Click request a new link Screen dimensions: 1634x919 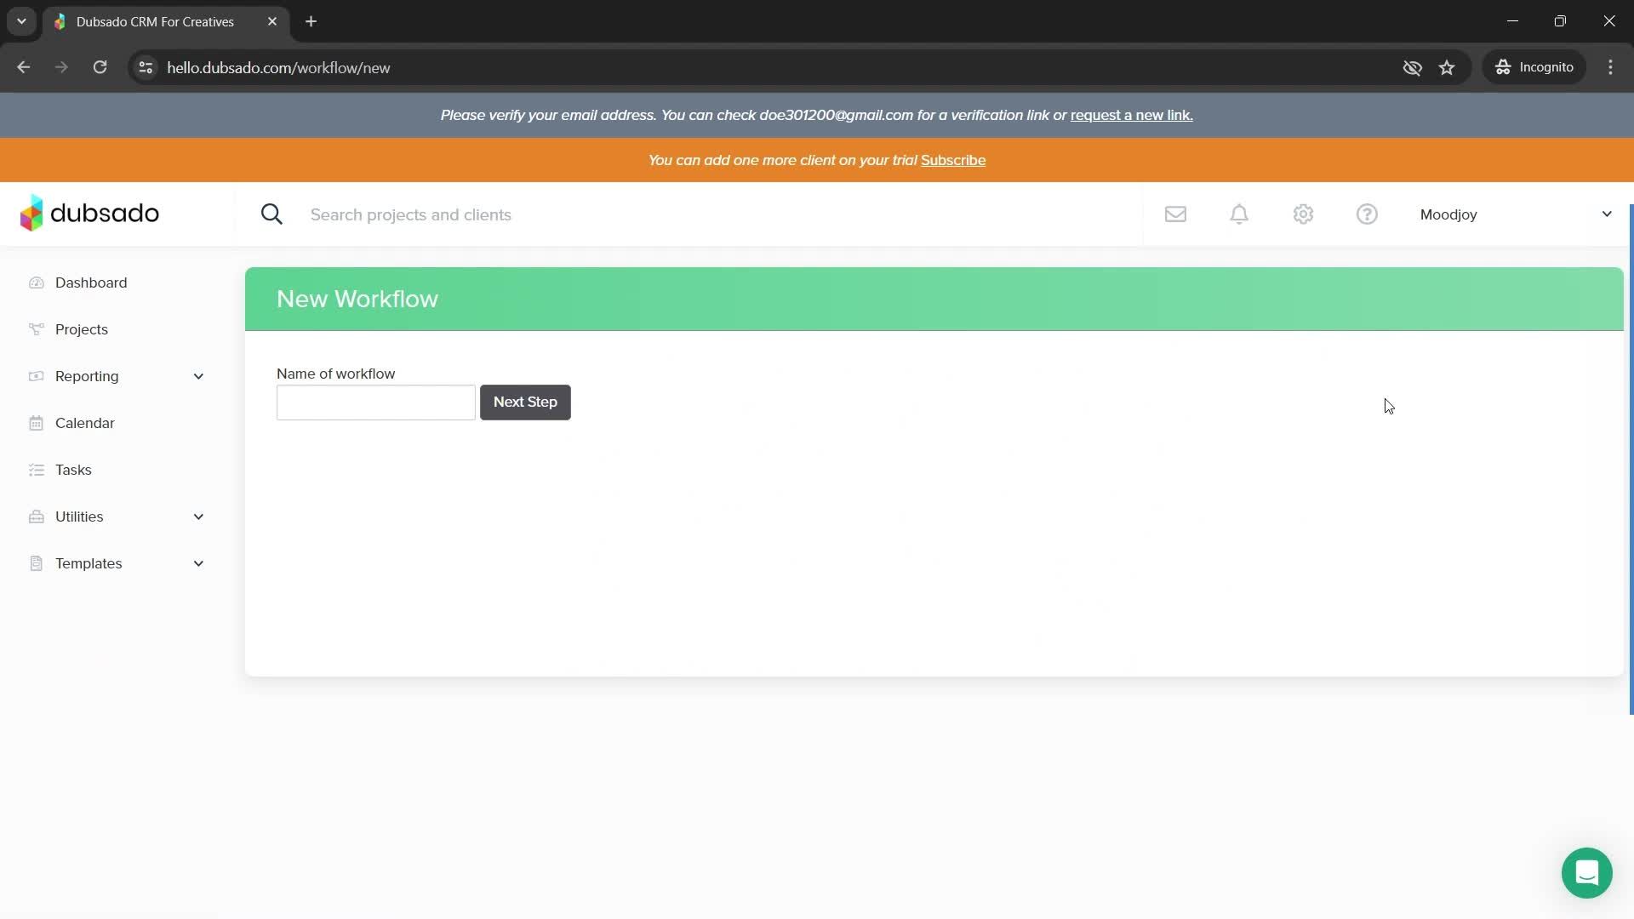point(1131,115)
